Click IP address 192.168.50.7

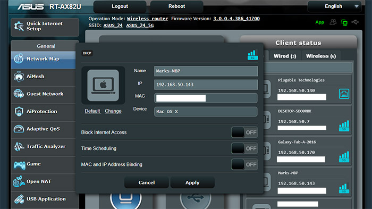point(294,121)
